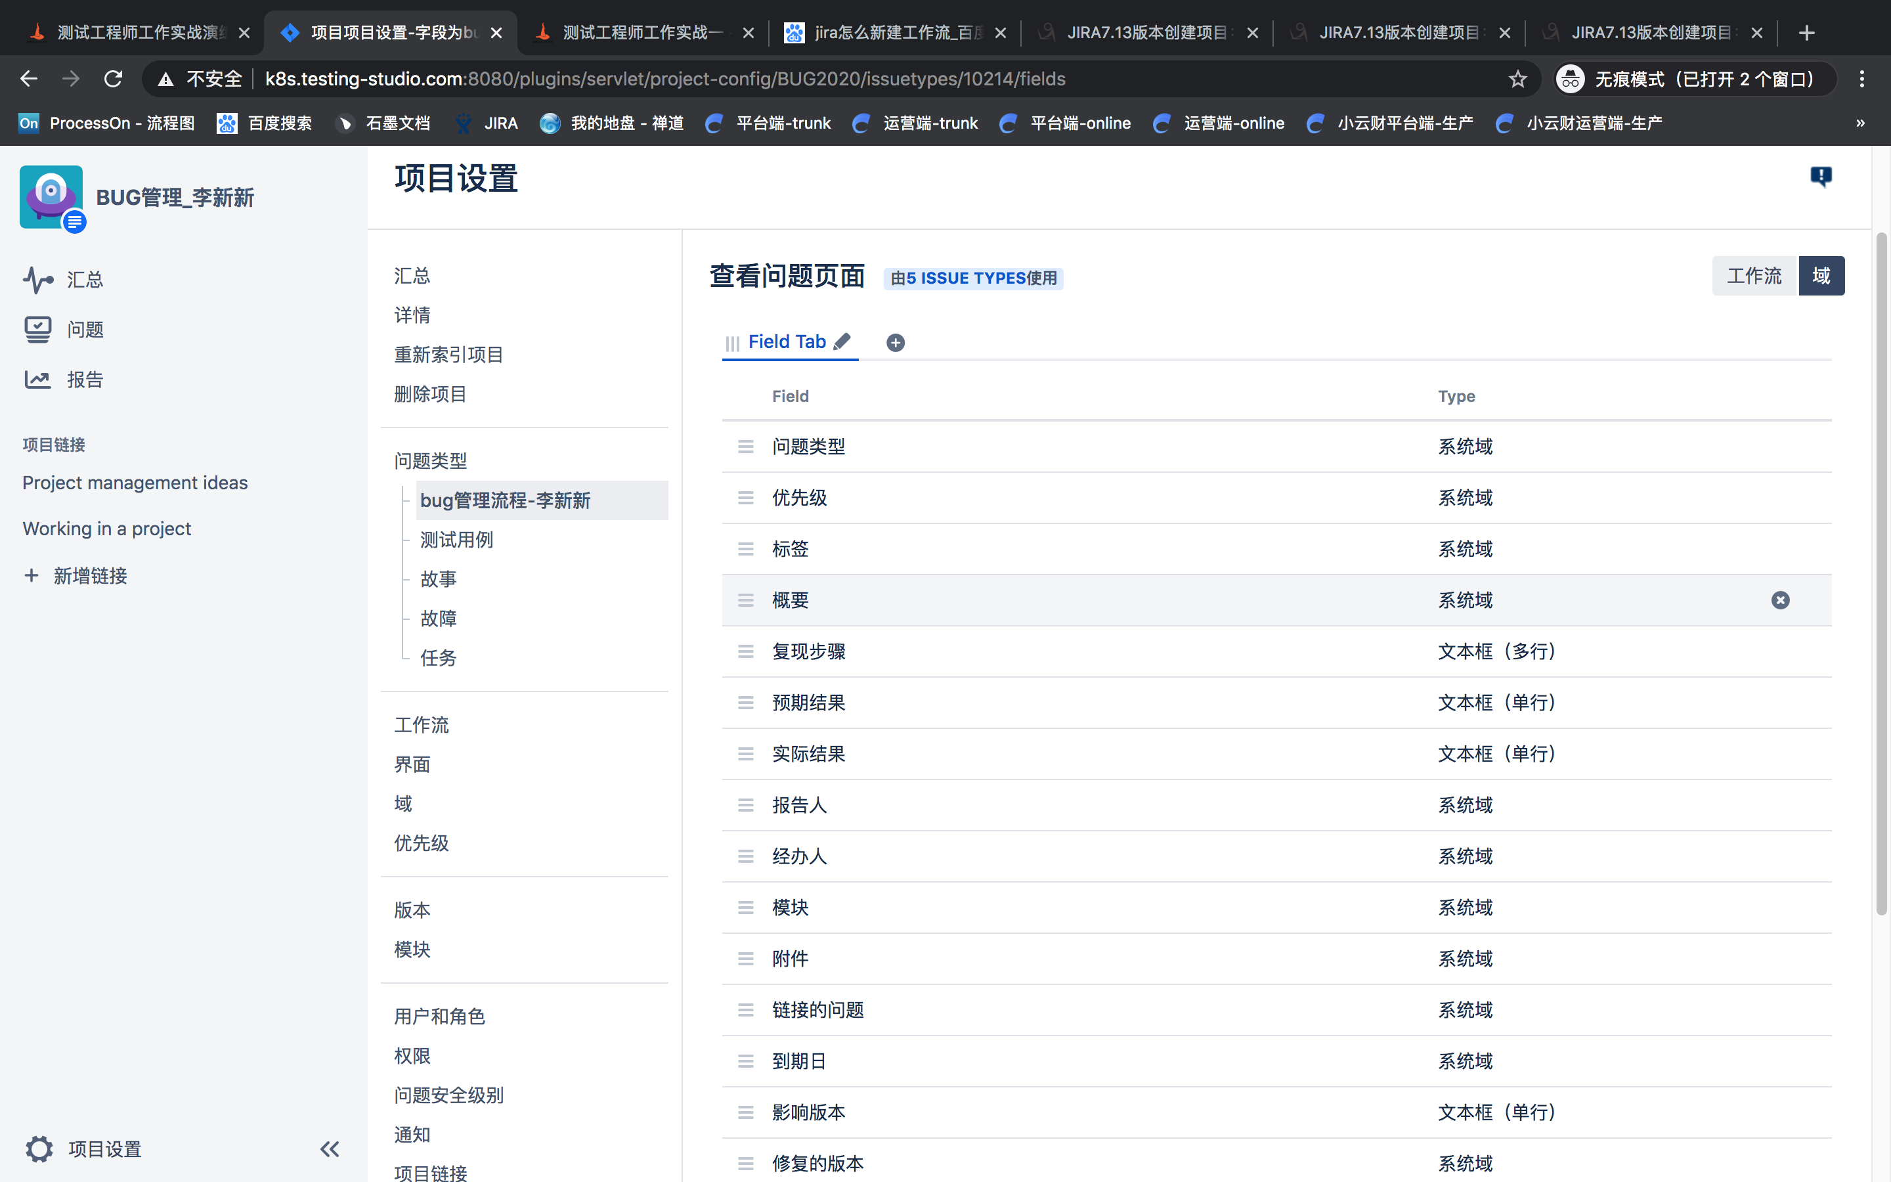Screen dimensions: 1891x1182
Task: Open 测试用例 issue type
Action: coord(456,539)
